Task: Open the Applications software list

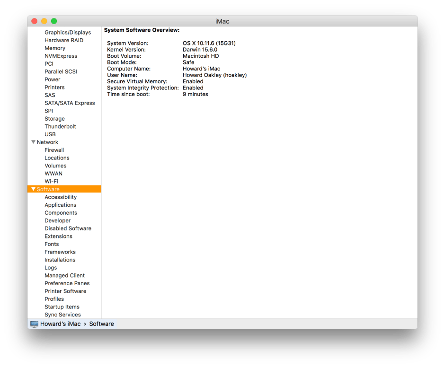Action: tap(60, 205)
